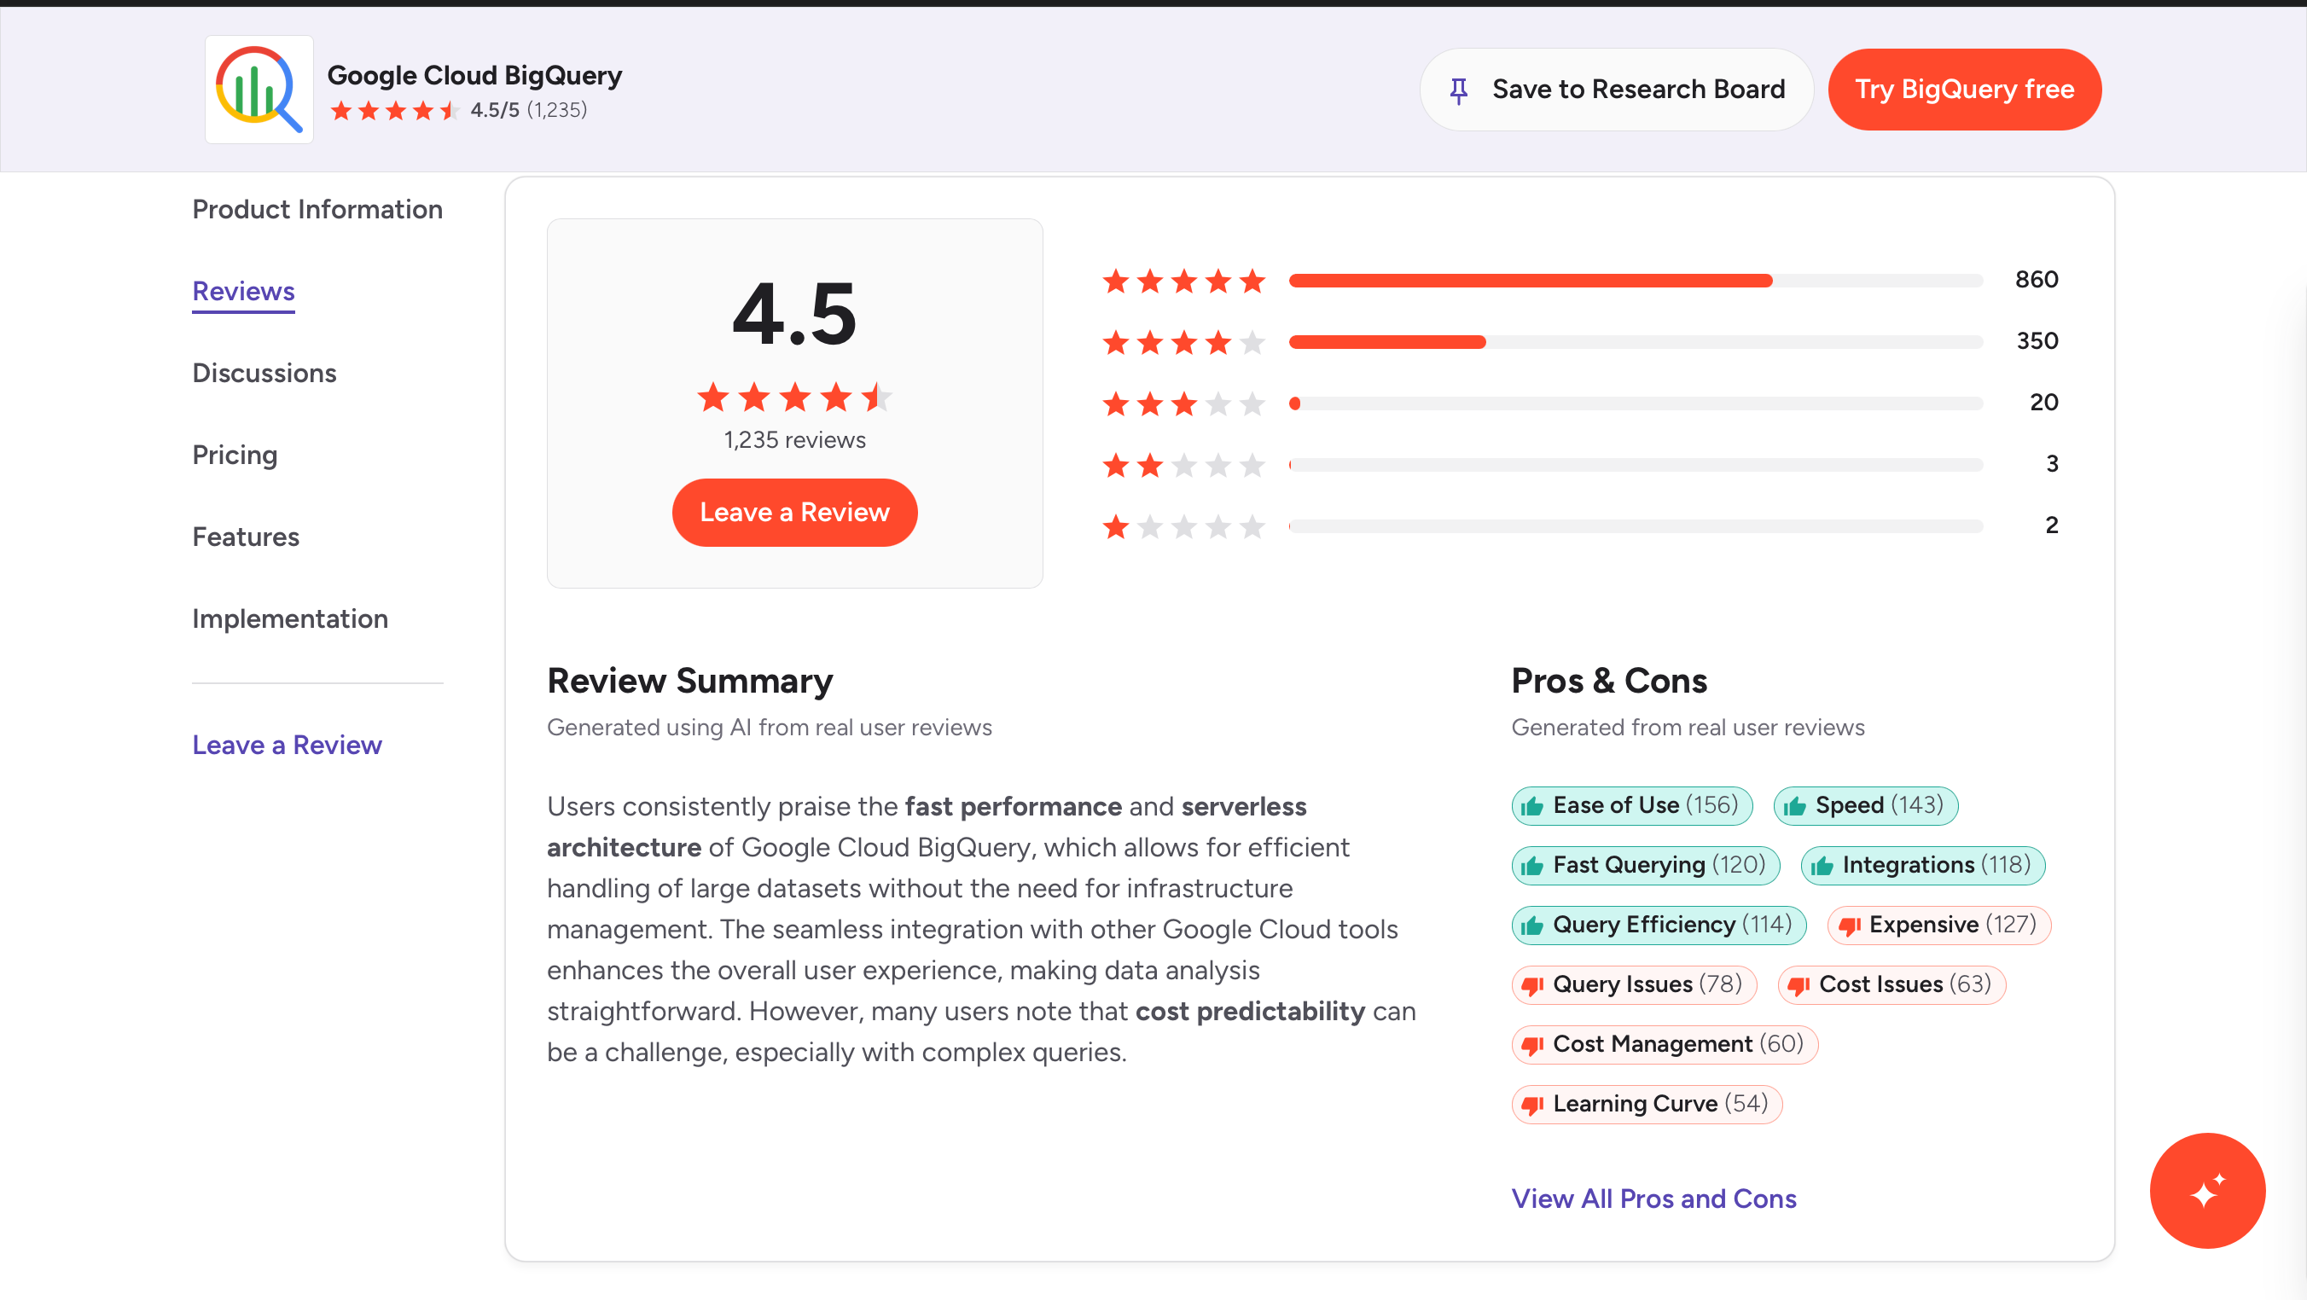Click the thumbs-up icon on Ease of Use

tap(1532, 806)
